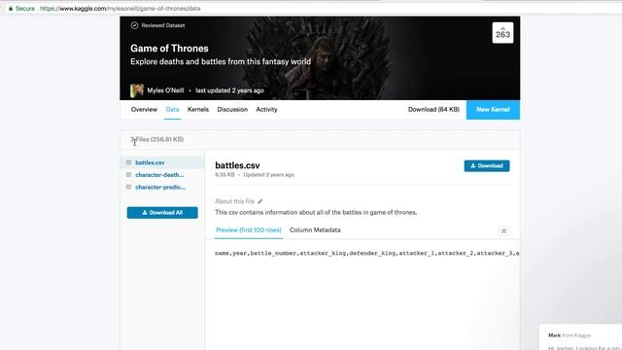Click the upvote 263 counter icon
Viewport: 622px width, 350px height.
click(502, 32)
